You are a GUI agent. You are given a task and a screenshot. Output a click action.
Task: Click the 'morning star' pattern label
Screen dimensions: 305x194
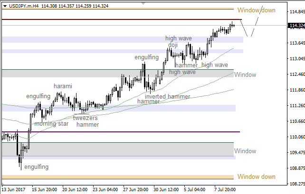pos(51,124)
